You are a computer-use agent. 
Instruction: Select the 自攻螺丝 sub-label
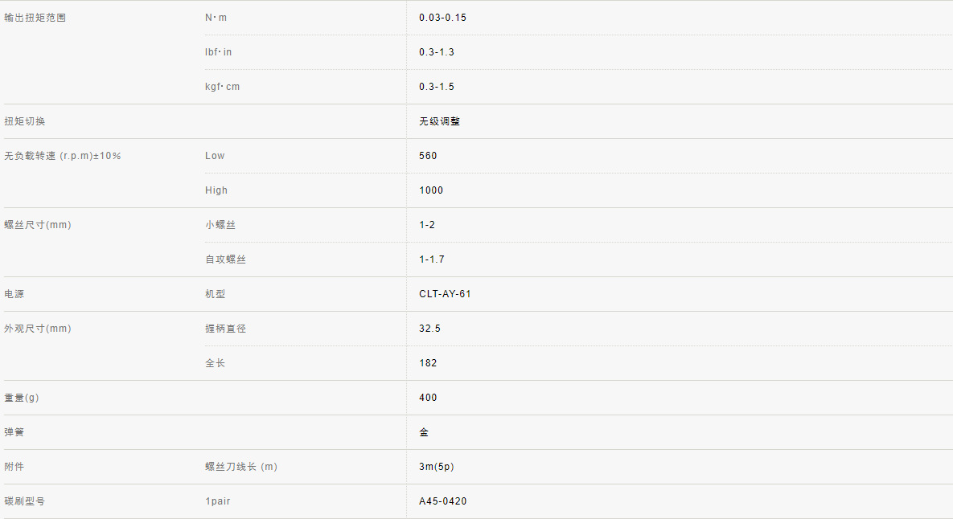[226, 259]
